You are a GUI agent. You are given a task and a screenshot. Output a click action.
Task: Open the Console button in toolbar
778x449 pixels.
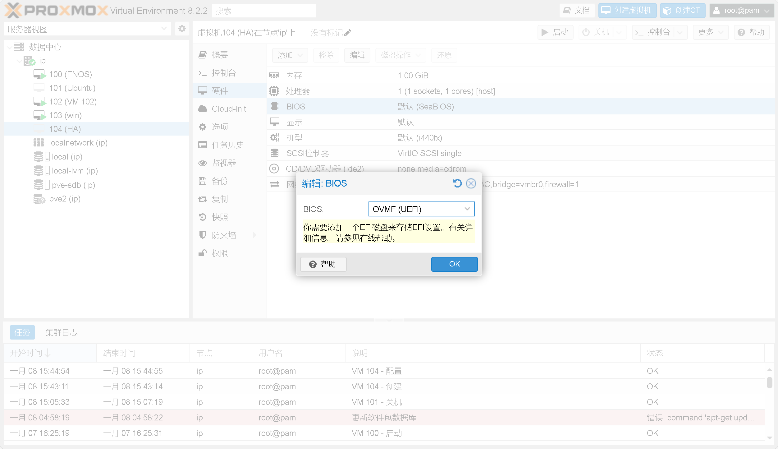(653, 32)
